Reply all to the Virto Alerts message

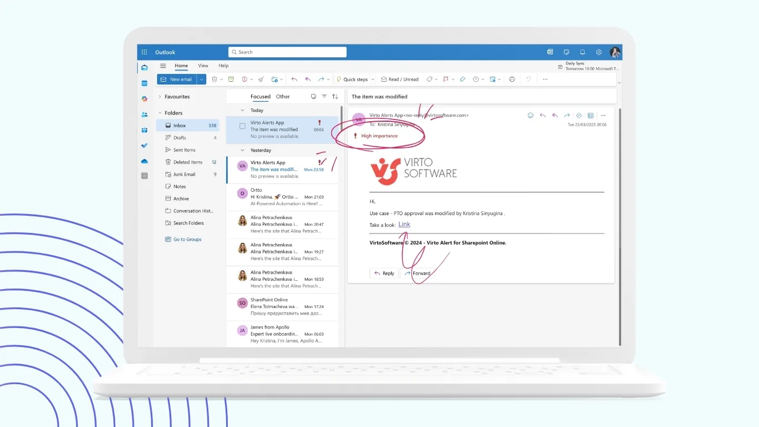pyautogui.click(x=555, y=115)
